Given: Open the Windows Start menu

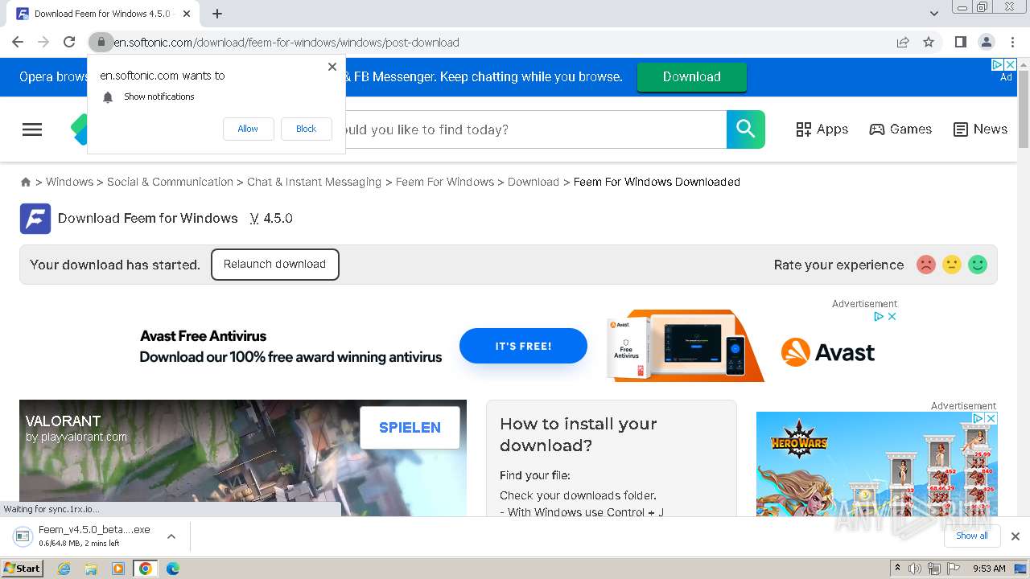Looking at the screenshot, I should [x=22, y=569].
